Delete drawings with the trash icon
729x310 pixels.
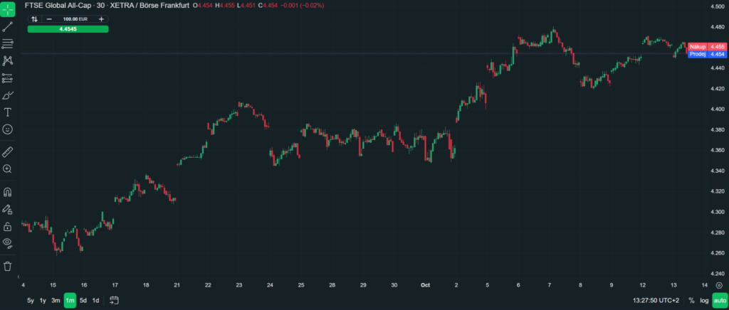click(x=7, y=267)
